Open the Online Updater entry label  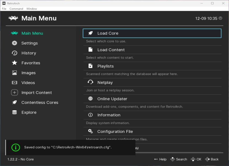point(112,99)
